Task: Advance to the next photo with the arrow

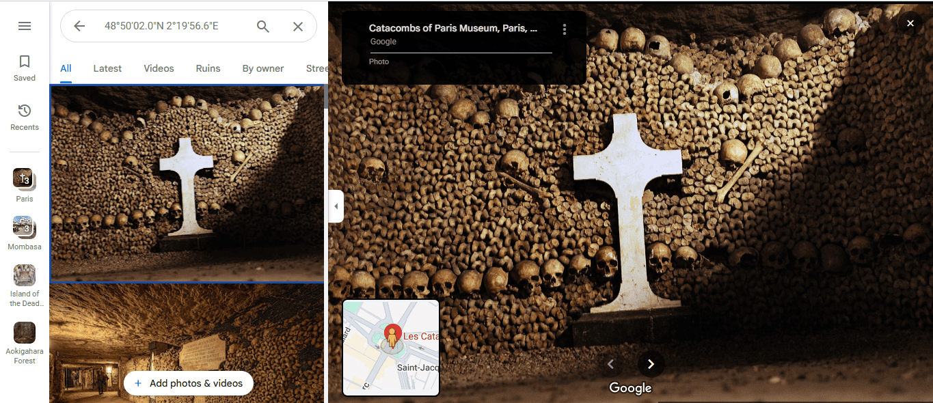Action: [x=651, y=364]
